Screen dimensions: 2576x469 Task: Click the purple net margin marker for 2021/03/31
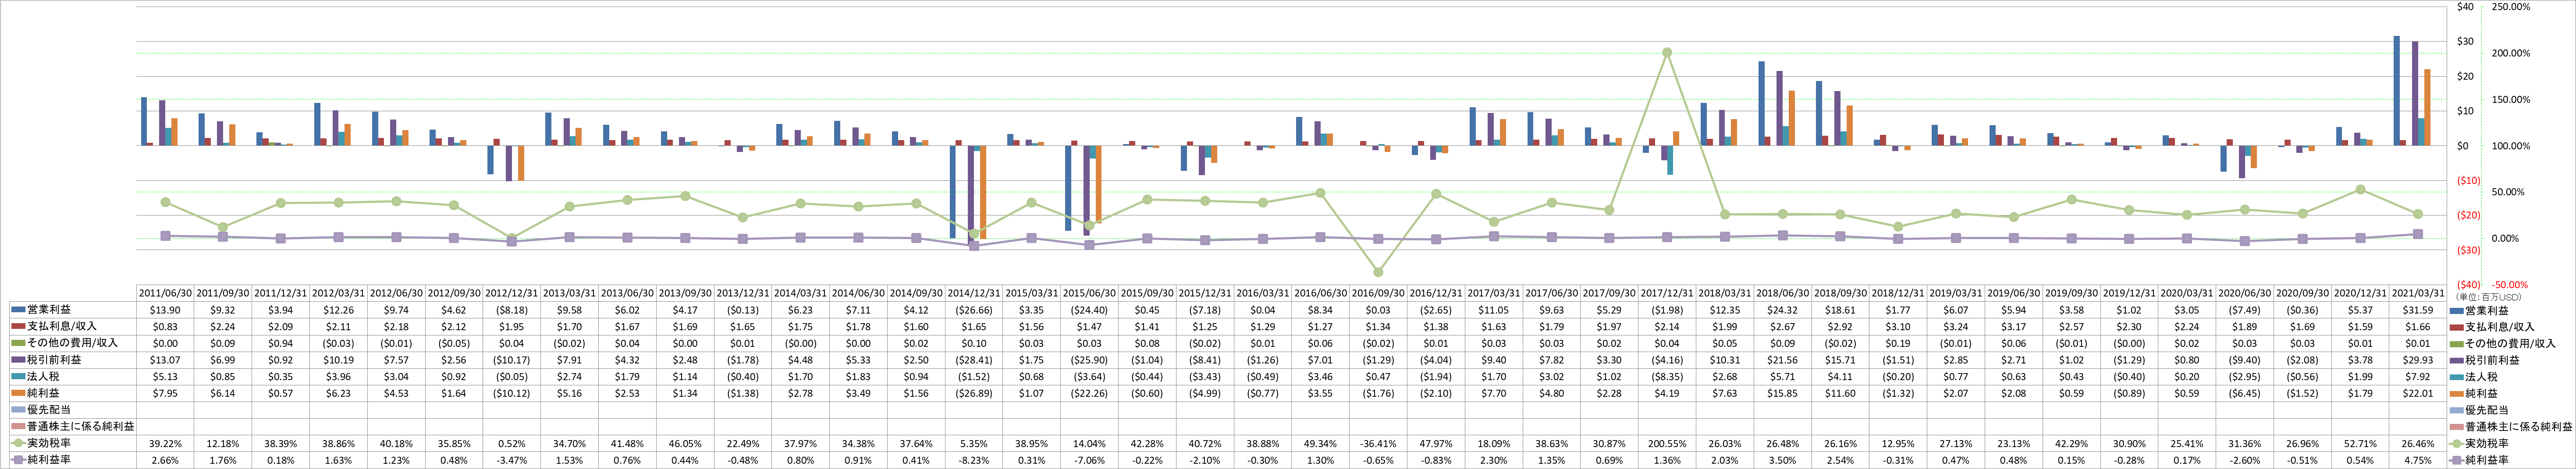(x=2418, y=234)
